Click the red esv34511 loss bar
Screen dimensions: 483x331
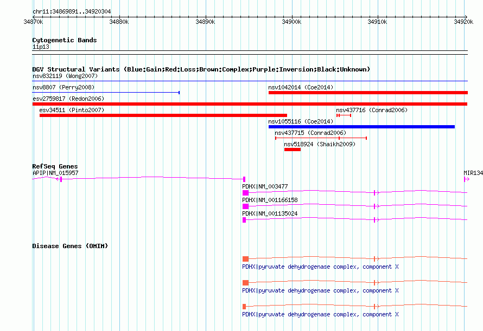tap(163, 115)
